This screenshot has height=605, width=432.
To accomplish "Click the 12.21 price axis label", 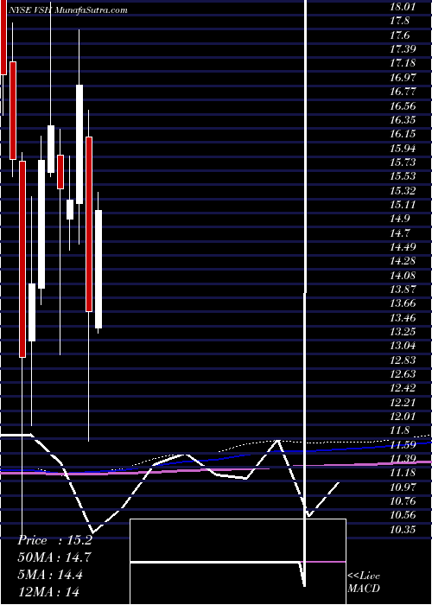I will coord(402,402).
